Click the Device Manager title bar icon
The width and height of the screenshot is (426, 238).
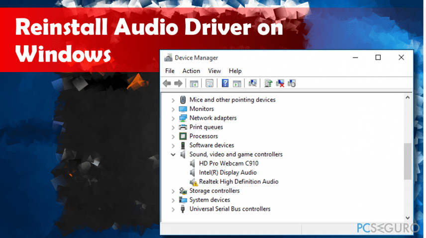click(x=168, y=58)
